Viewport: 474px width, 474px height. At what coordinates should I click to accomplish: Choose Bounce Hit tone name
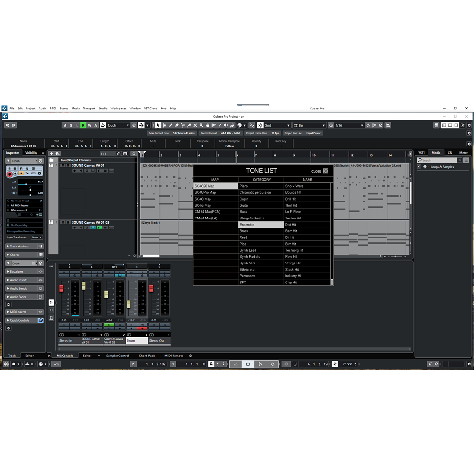[307, 192]
